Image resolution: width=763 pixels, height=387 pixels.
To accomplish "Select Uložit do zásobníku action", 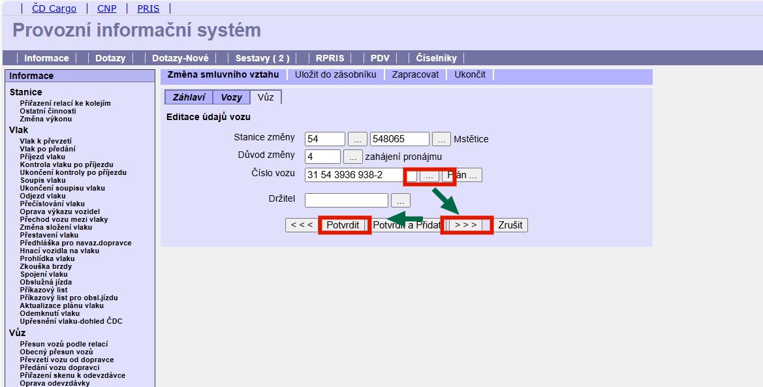I will point(335,74).
